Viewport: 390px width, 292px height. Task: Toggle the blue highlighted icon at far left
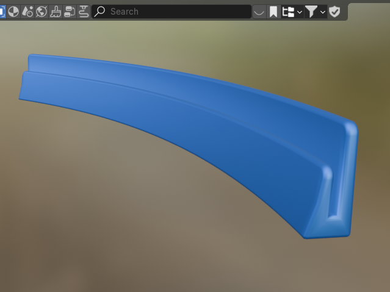pos(2,11)
